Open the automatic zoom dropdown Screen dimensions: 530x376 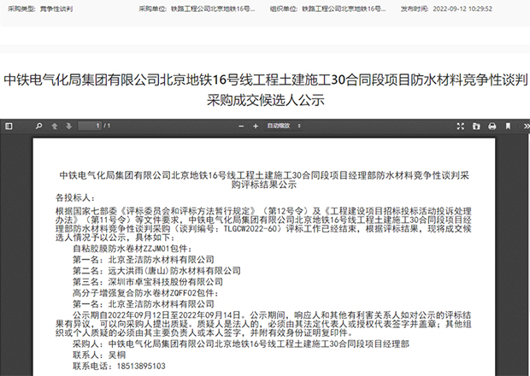coord(283,126)
